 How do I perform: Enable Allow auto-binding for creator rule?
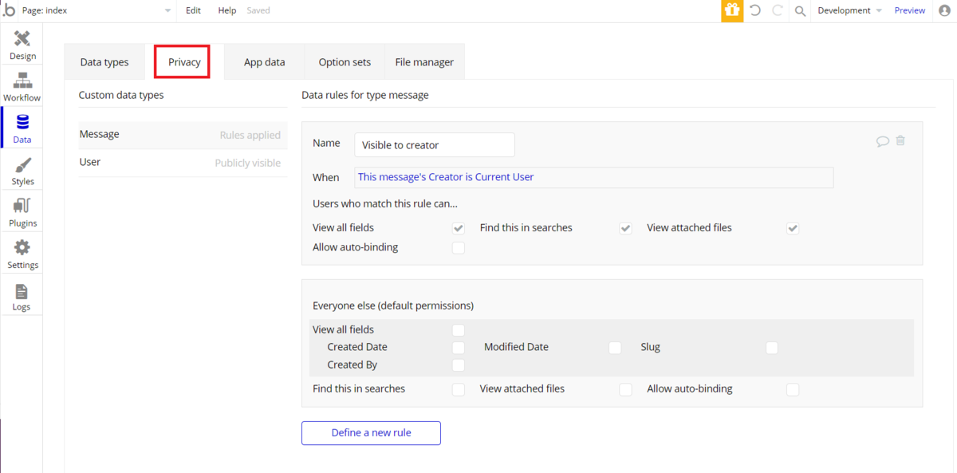click(x=458, y=247)
